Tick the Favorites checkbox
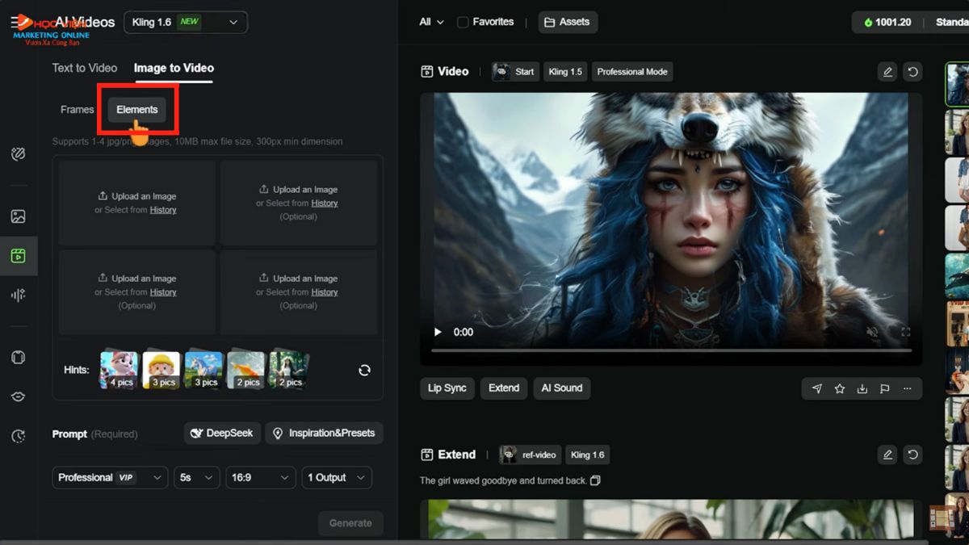Screen dimensions: 969x545 (x=463, y=22)
